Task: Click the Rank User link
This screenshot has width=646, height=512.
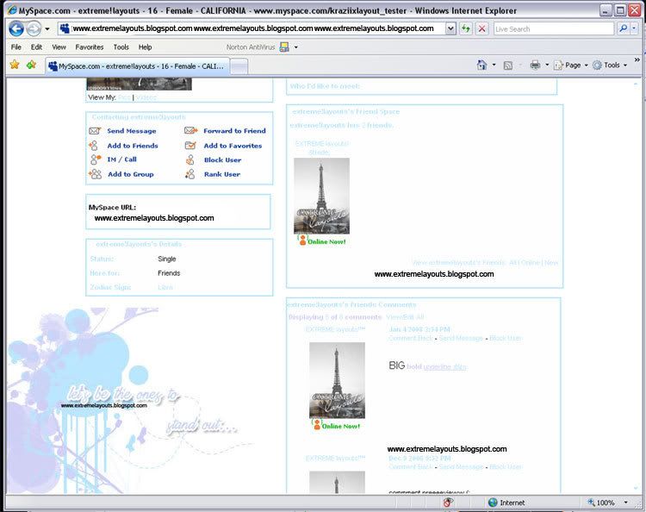Action: pyautogui.click(x=222, y=174)
